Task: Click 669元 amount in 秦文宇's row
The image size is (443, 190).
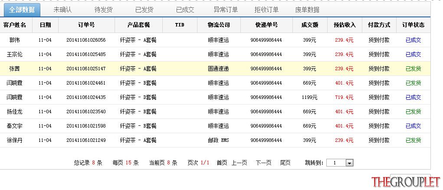Action: coord(310,126)
